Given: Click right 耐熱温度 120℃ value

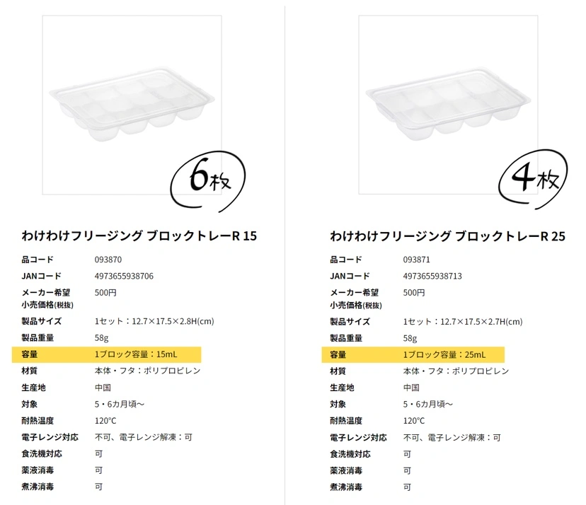Looking at the screenshot, I should coord(414,421).
